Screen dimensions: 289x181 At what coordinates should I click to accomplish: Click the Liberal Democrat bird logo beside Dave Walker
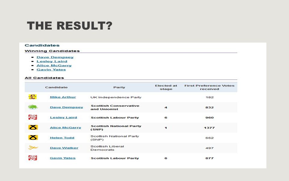click(x=33, y=148)
